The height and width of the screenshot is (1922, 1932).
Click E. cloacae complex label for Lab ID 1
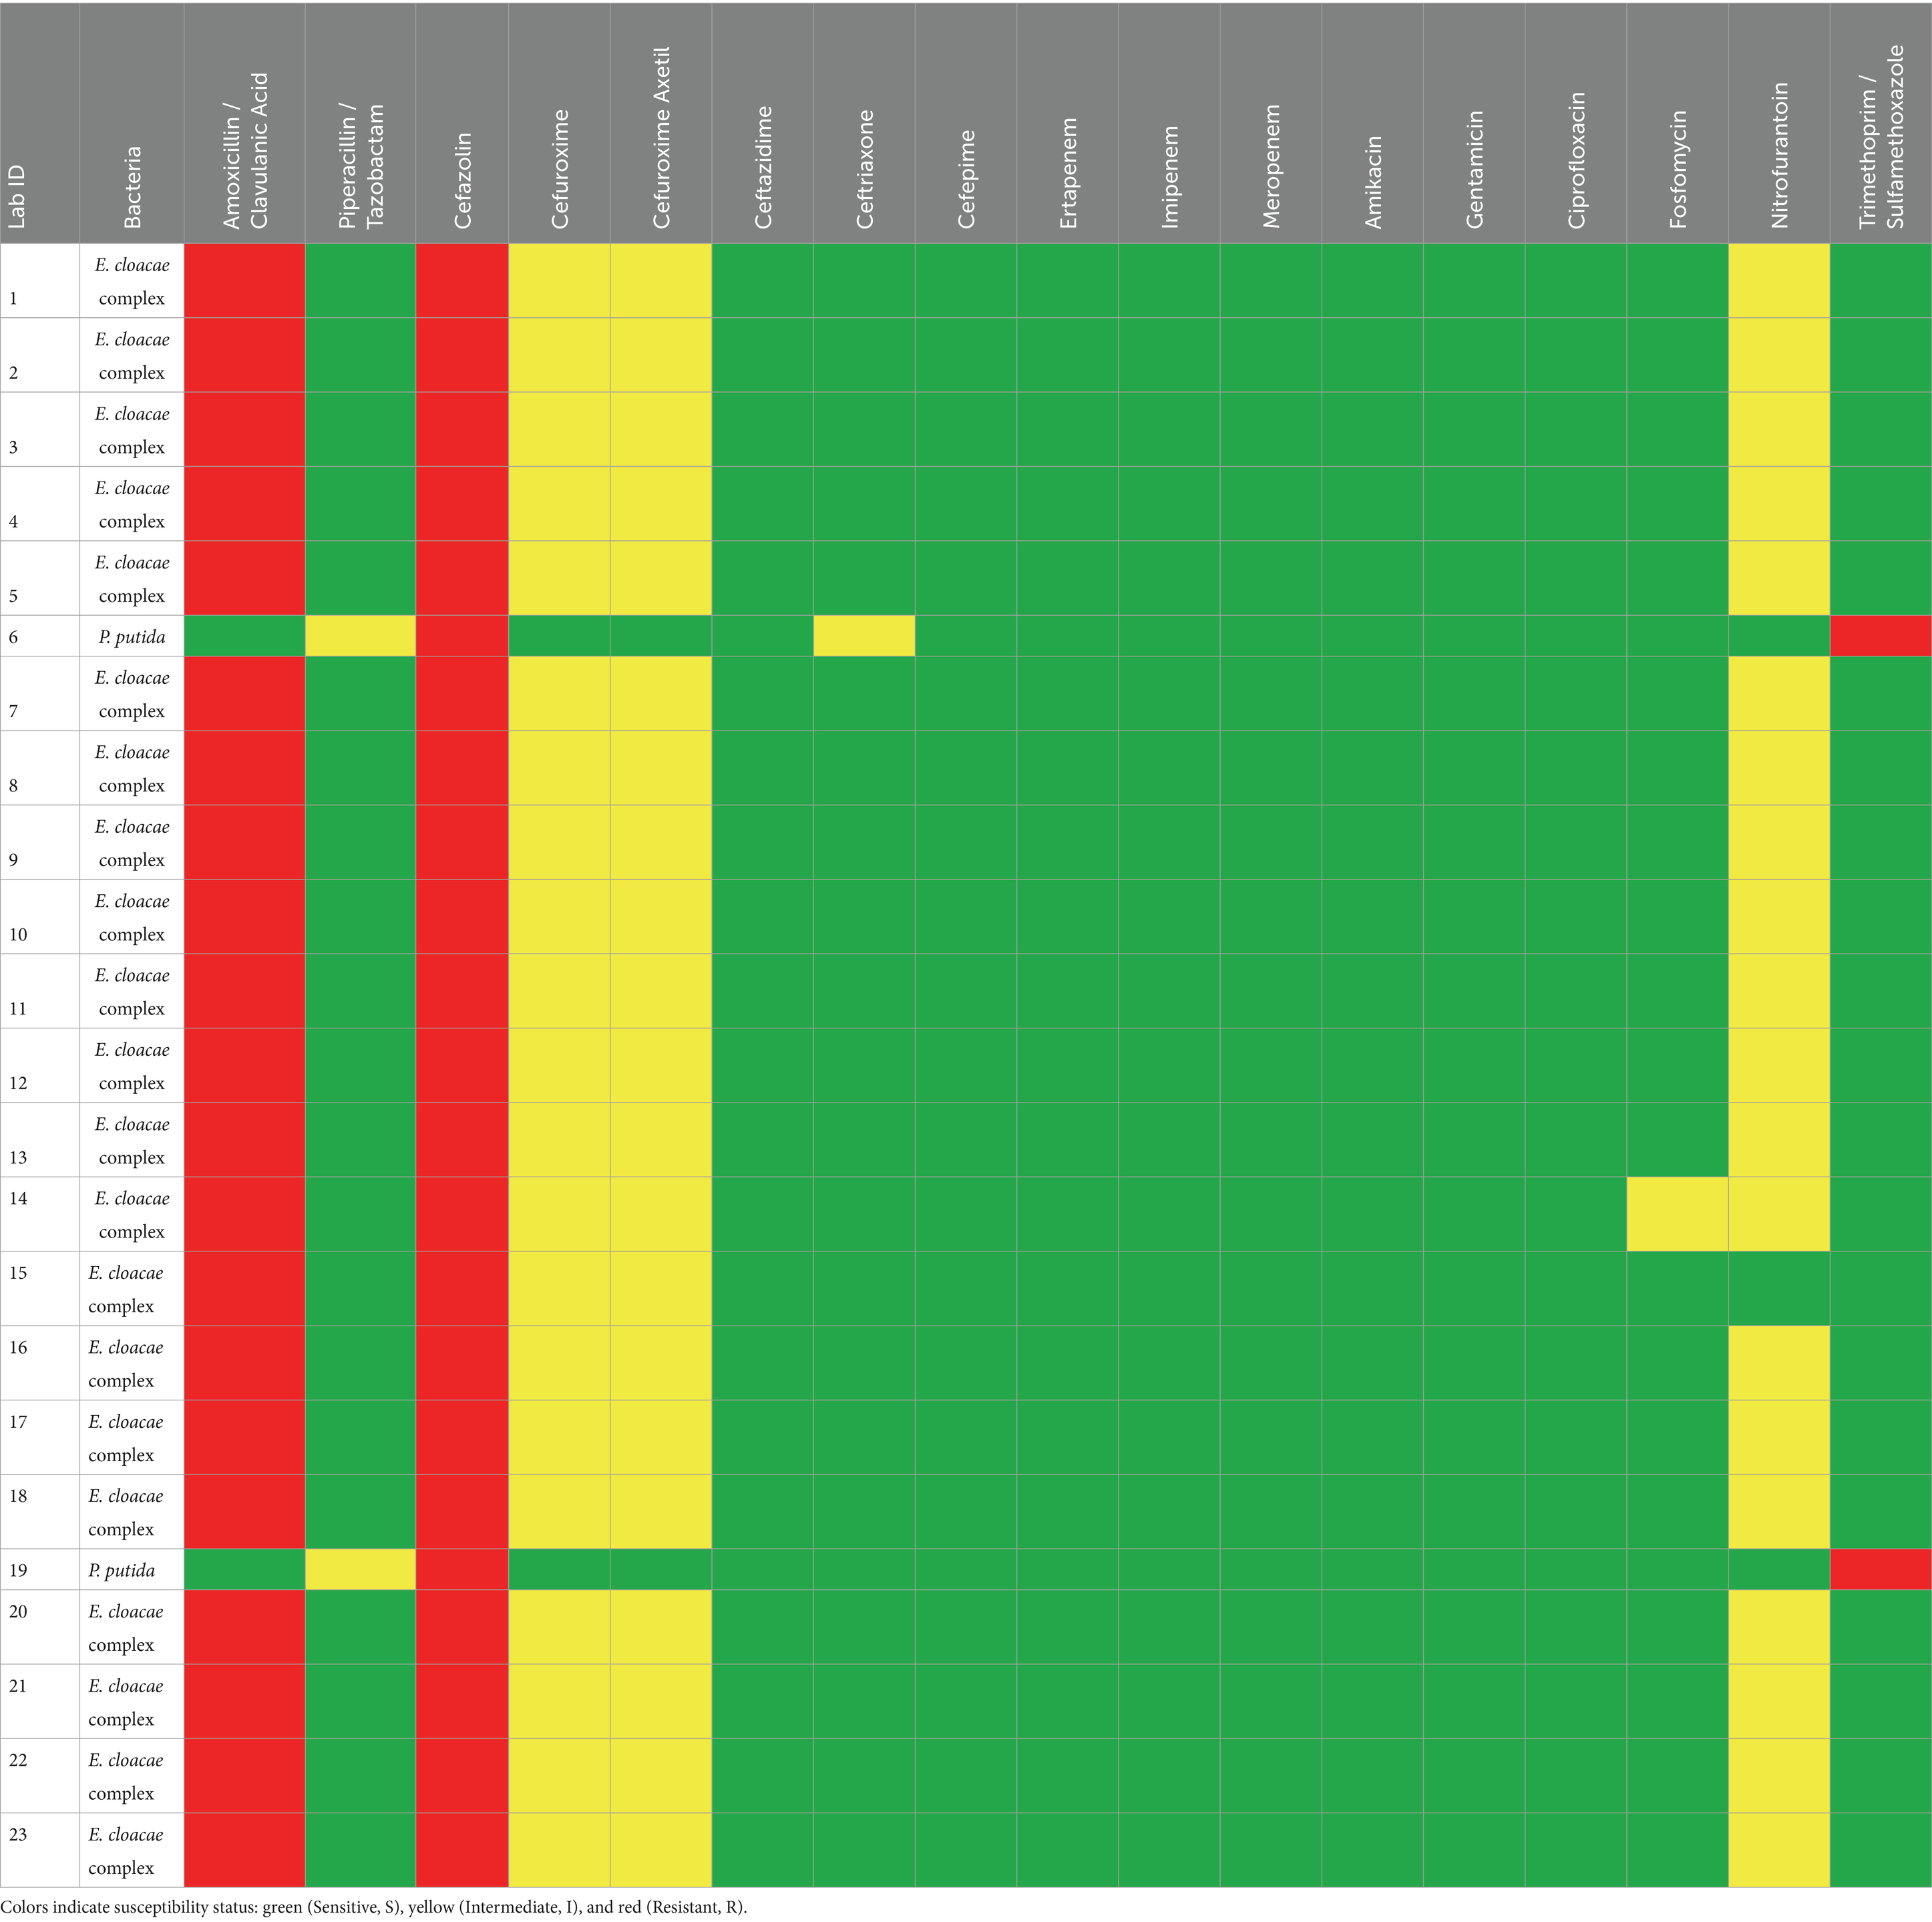point(132,281)
